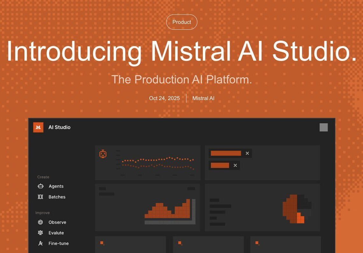Click the Evalute scales icon
The image size is (363, 253).
40,233
